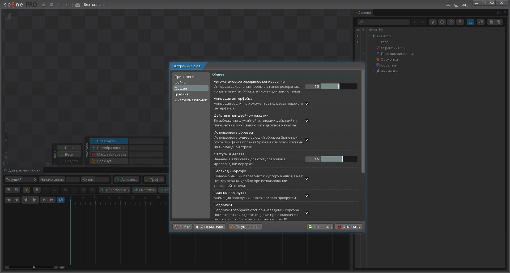Click the По умолчанию button

[245, 227]
